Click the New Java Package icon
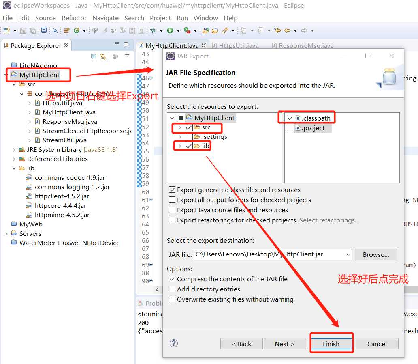 [67, 30]
